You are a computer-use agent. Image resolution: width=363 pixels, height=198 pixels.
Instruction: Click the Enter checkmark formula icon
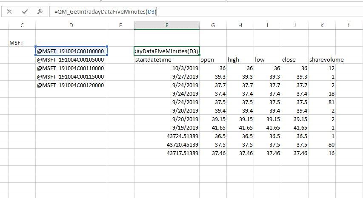click(25, 12)
